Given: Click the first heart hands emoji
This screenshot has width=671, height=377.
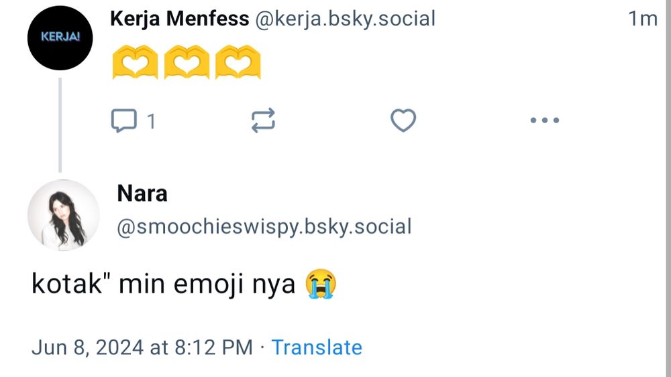Looking at the screenshot, I should coord(134,64).
